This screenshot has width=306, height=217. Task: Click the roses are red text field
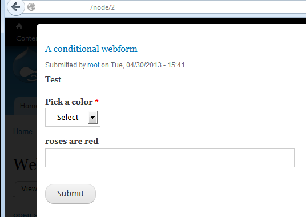pyautogui.click(x=170, y=158)
